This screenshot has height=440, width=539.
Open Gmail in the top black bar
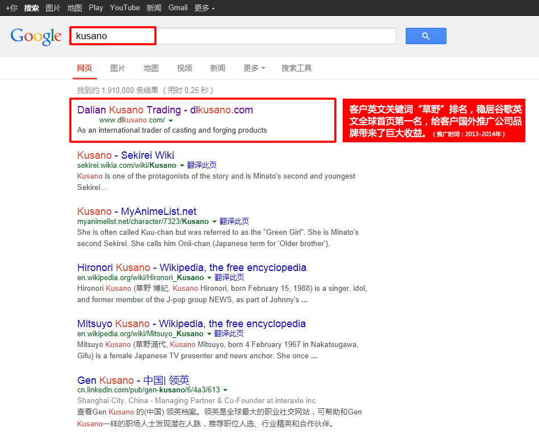tap(178, 8)
